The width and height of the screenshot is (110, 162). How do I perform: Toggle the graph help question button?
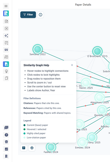(24, 148)
